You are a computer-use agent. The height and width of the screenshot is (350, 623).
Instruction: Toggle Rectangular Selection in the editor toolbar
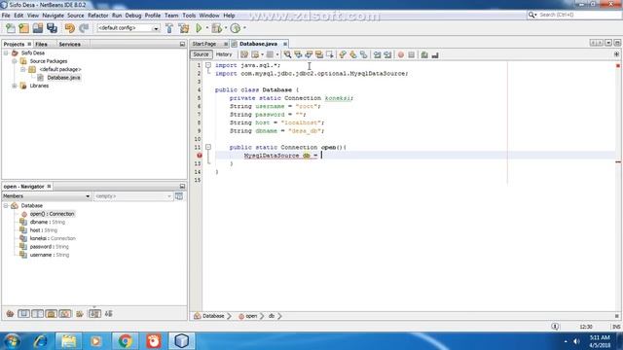tap(329, 54)
